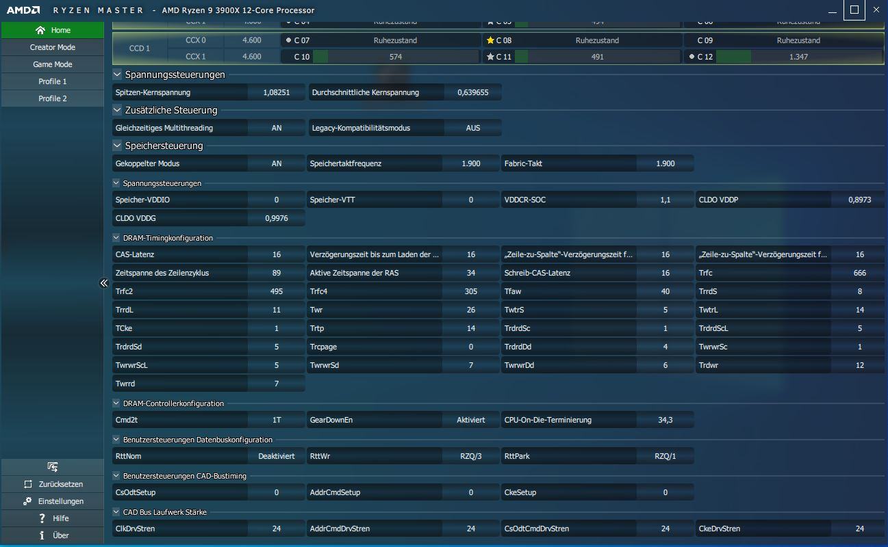Click the ClkDrvStren value 24
Screen dimensions: 888x547
tap(277, 529)
